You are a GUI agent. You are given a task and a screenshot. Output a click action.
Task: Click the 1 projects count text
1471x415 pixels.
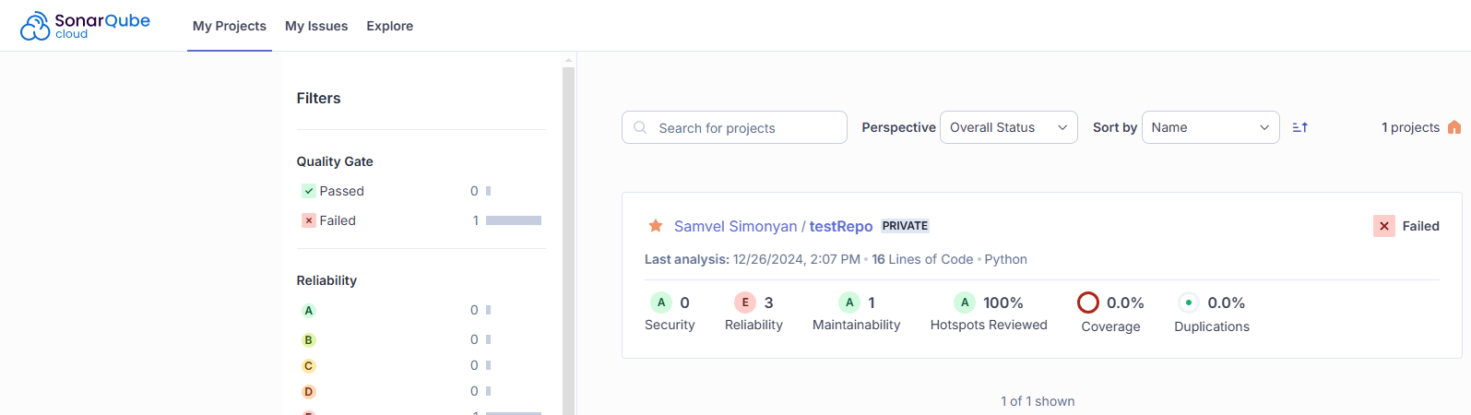(1410, 127)
